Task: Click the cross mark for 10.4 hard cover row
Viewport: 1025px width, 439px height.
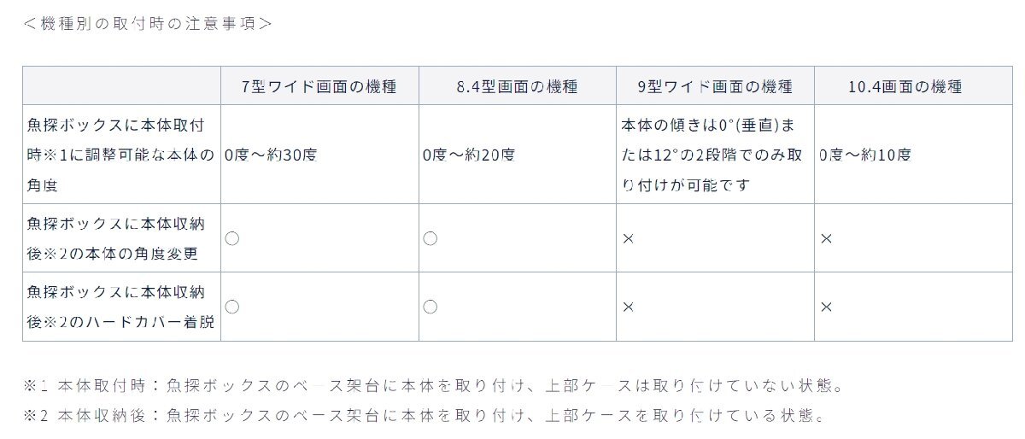Action: [826, 307]
